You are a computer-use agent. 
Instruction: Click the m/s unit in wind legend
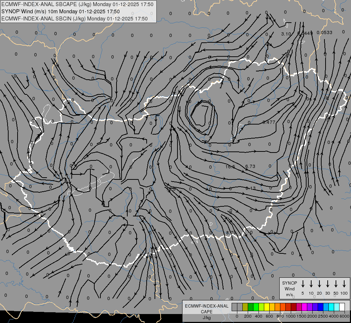click(x=289, y=295)
